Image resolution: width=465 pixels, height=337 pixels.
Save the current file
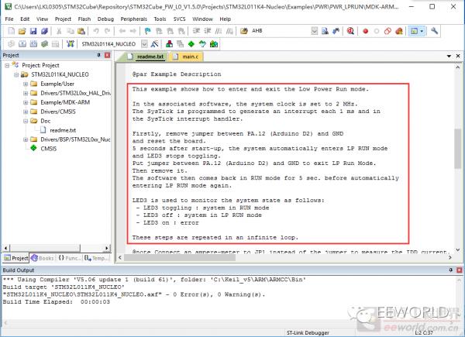point(33,31)
